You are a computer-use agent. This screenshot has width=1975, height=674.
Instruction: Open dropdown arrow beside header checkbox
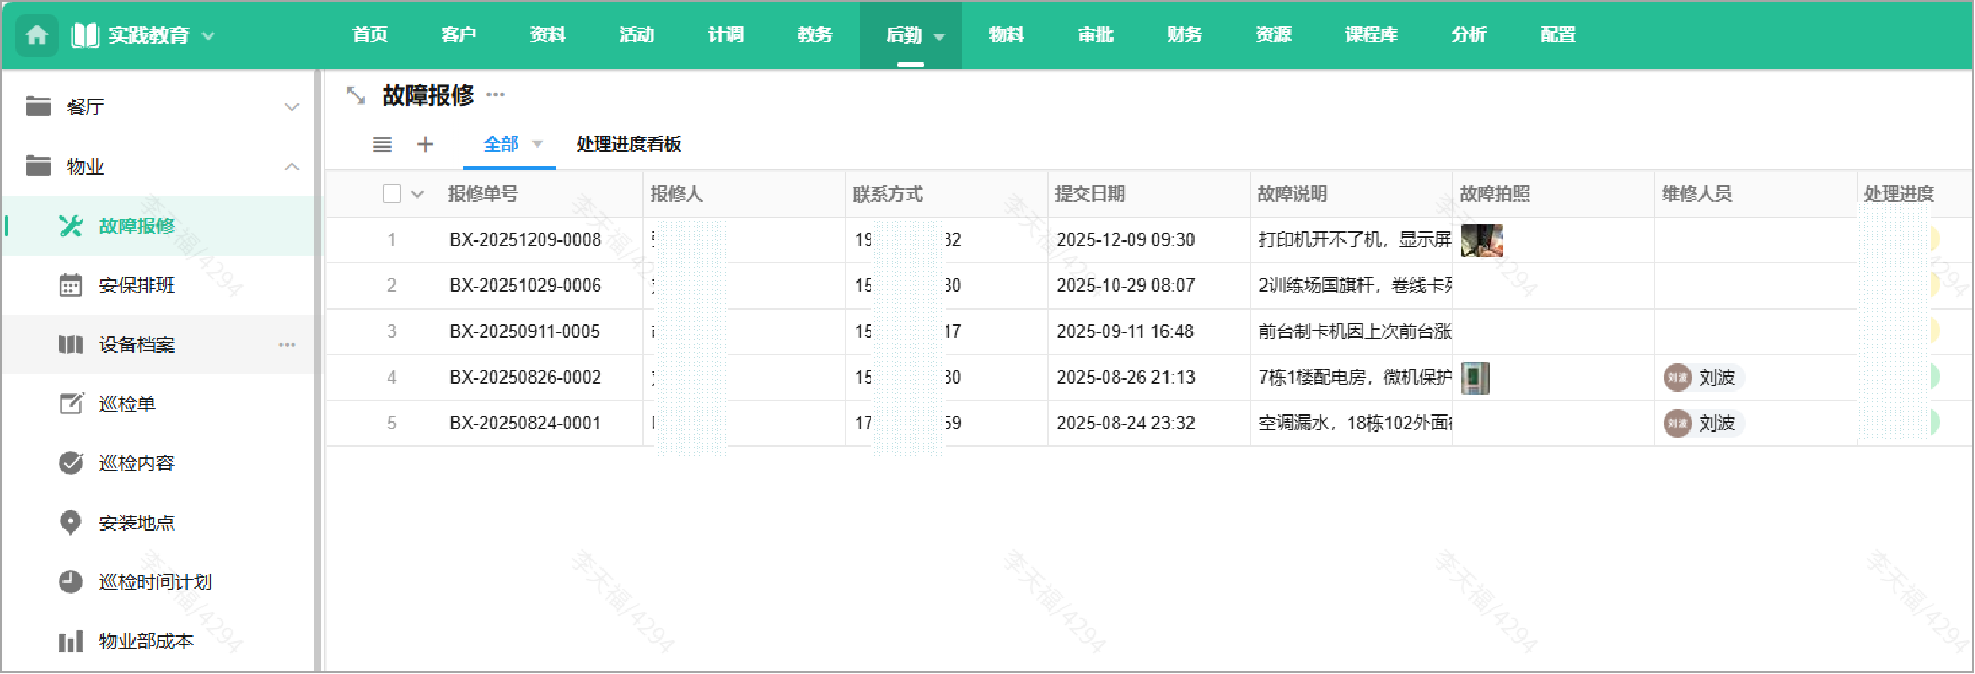417,194
